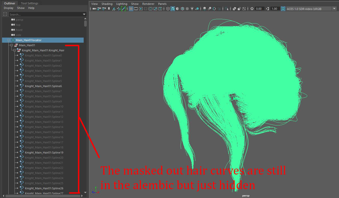Click the Exposure reset icon
Screen dimensions: 339x198
pyautogui.click(x=252, y=9)
